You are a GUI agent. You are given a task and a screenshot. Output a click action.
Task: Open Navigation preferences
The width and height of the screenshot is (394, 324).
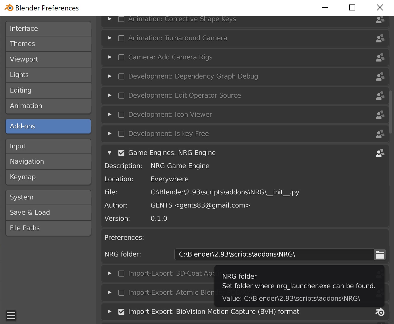pos(48,162)
